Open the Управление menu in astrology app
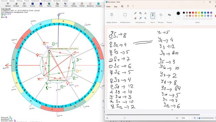Screen dimensions: 216x122 [35, 1]
